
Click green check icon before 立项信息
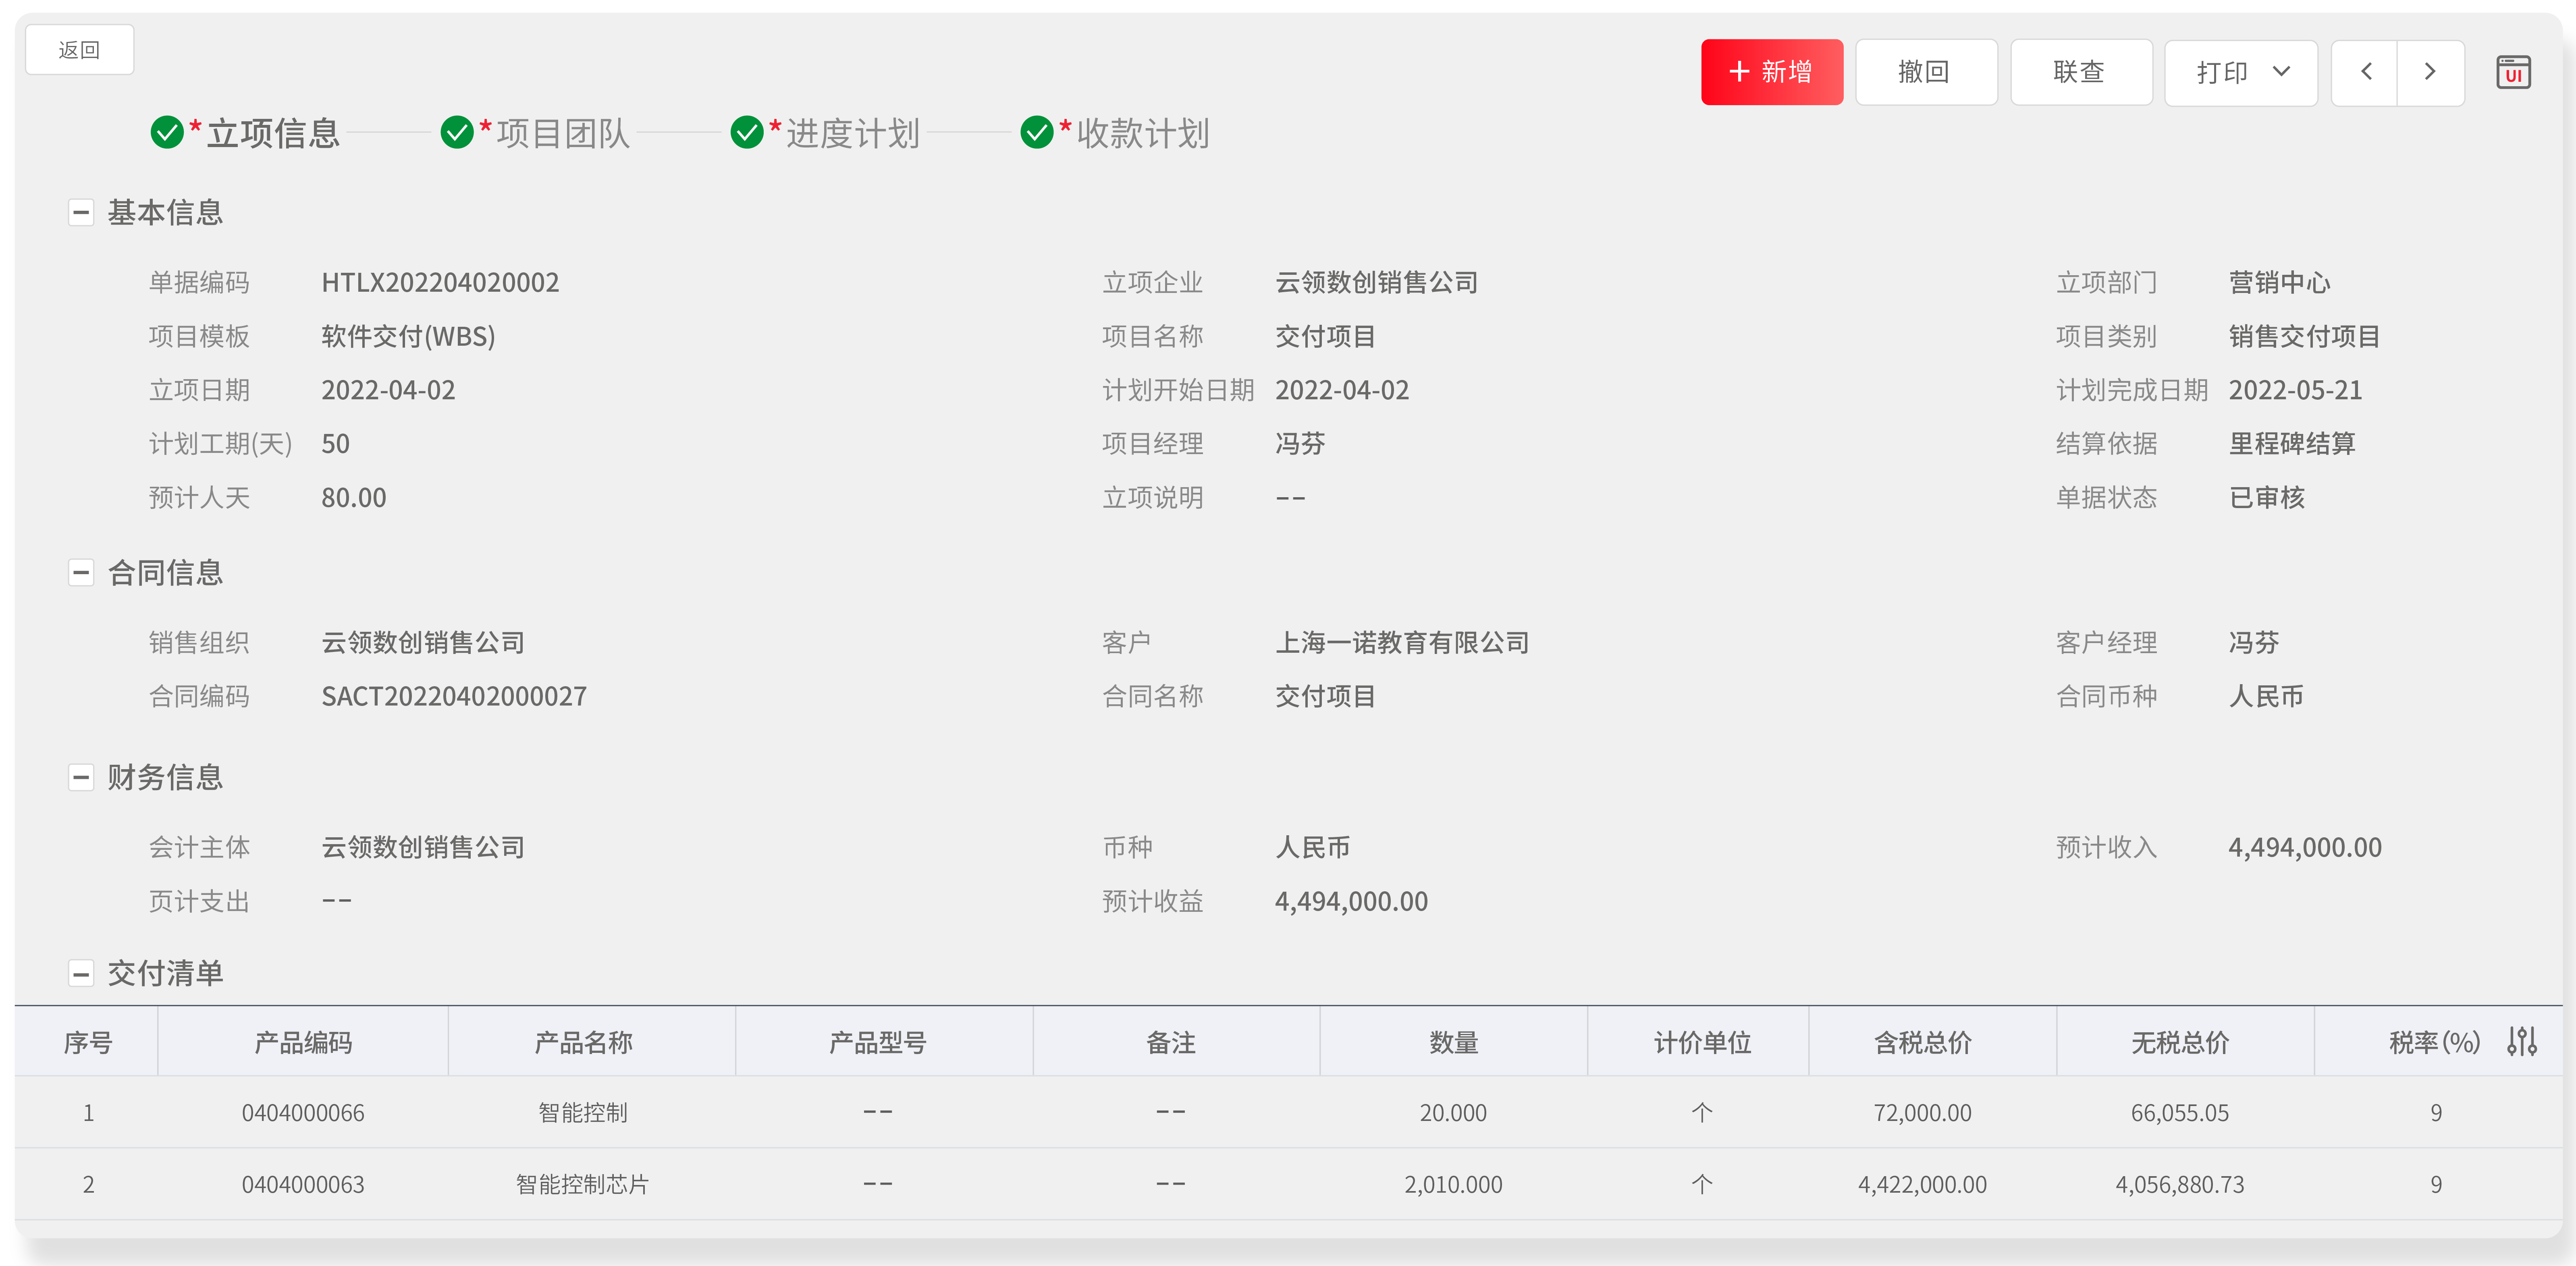167,132
